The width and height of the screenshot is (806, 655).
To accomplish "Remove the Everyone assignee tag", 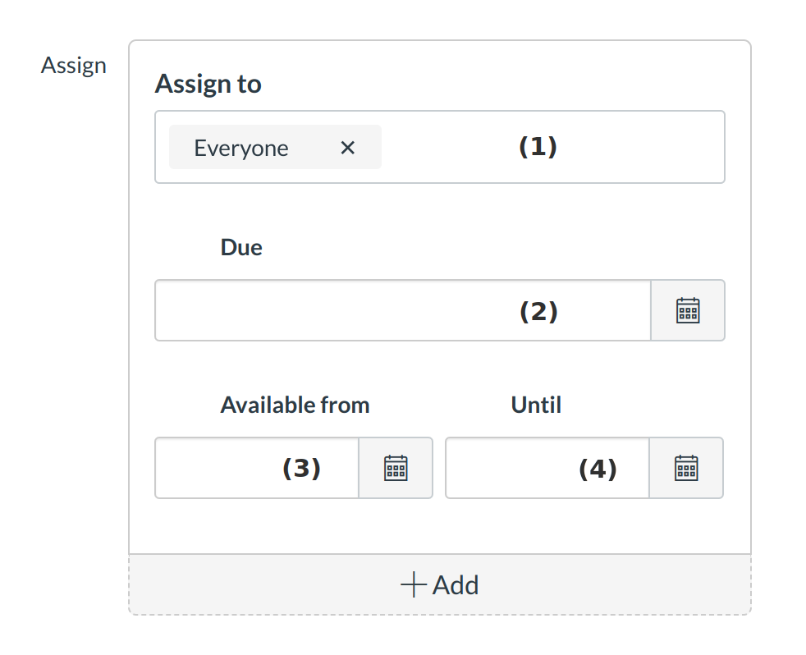I will (x=348, y=148).
